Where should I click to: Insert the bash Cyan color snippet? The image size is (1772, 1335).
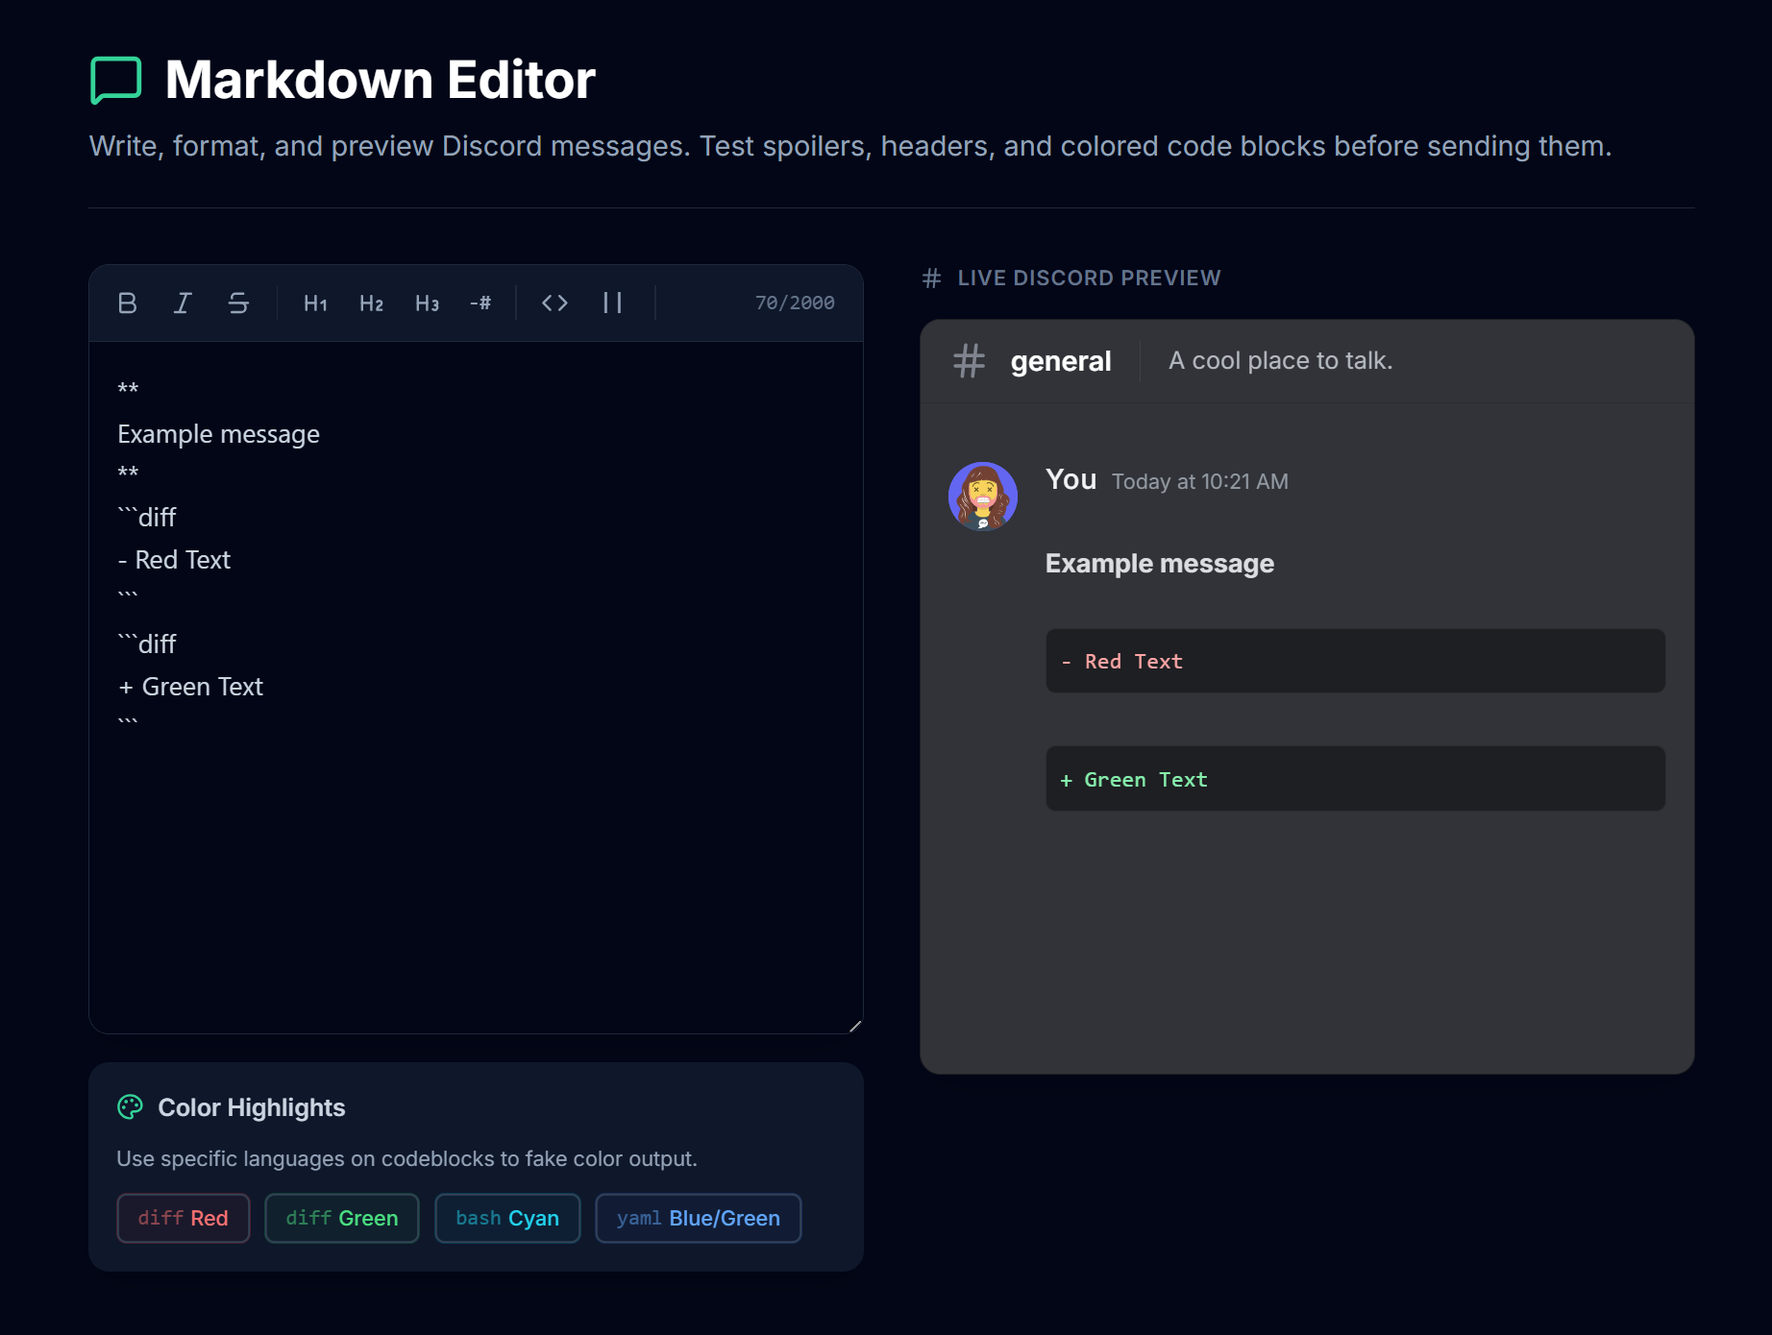(507, 1218)
